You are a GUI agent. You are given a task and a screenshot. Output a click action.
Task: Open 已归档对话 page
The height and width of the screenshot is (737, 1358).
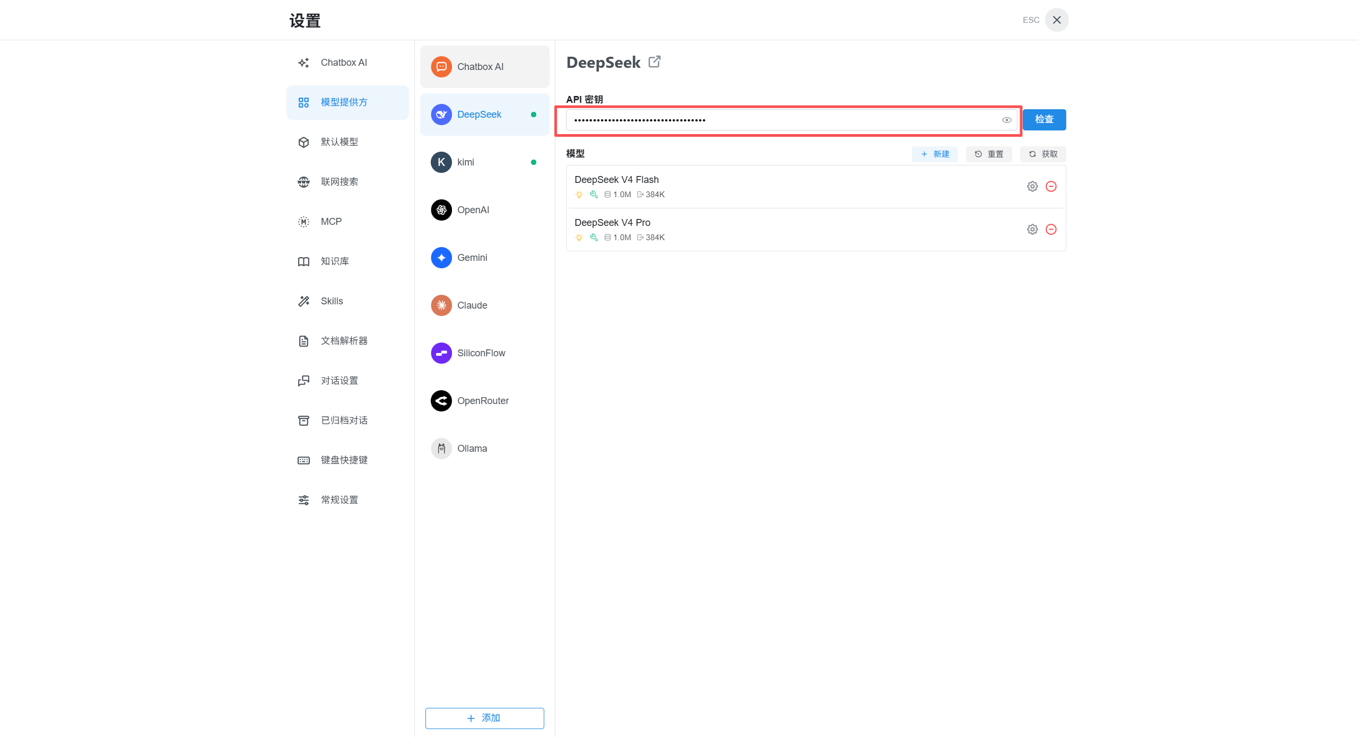(347, 420)
